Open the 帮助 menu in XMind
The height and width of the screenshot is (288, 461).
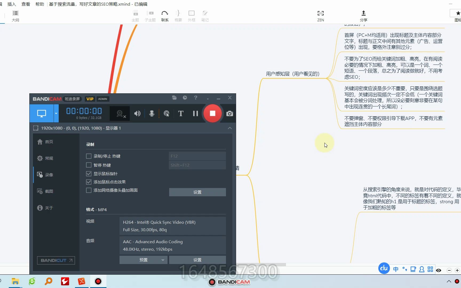tap(40, 4)
